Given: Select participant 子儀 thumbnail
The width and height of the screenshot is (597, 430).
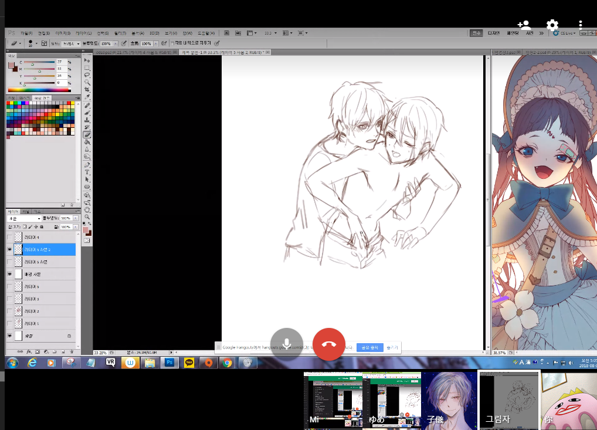Looking at the screenshot, I should coord(449,400).
